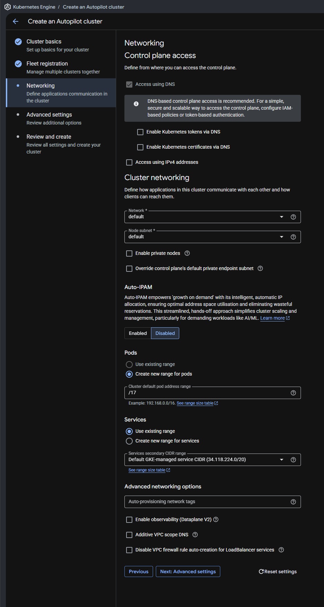This screenshot has height=607, width=324.
Task: Open the Auto-IPAM Learn more link
Action: [x=272, y=318]
